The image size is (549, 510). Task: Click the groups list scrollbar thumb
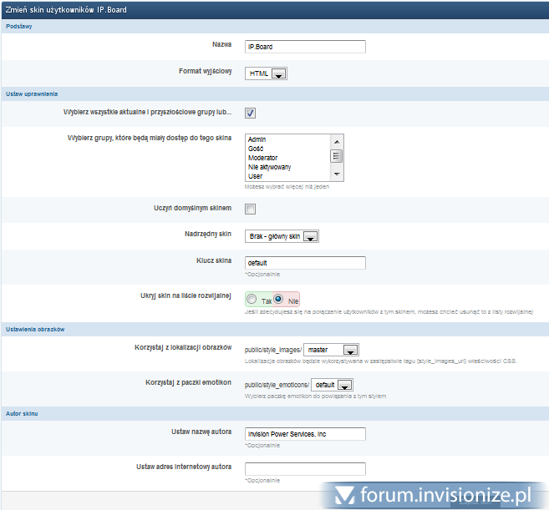pyautogui.click(x=337, y=156)
